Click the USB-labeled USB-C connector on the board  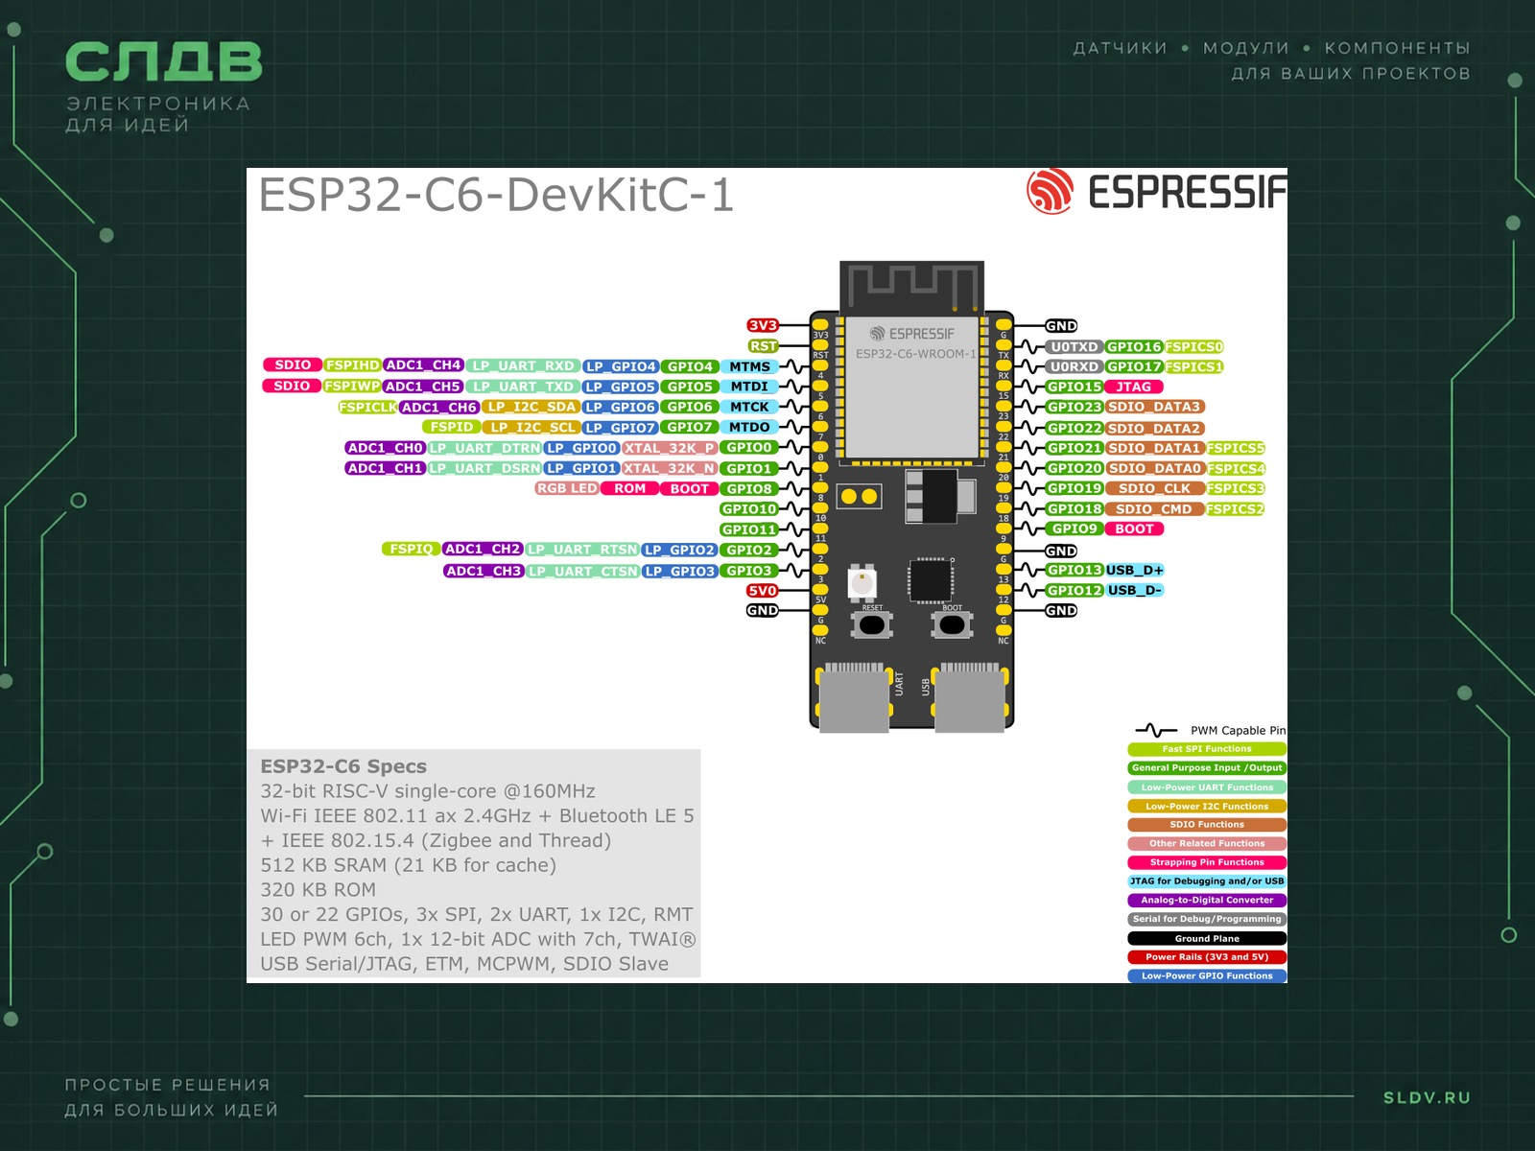(970, 696)
